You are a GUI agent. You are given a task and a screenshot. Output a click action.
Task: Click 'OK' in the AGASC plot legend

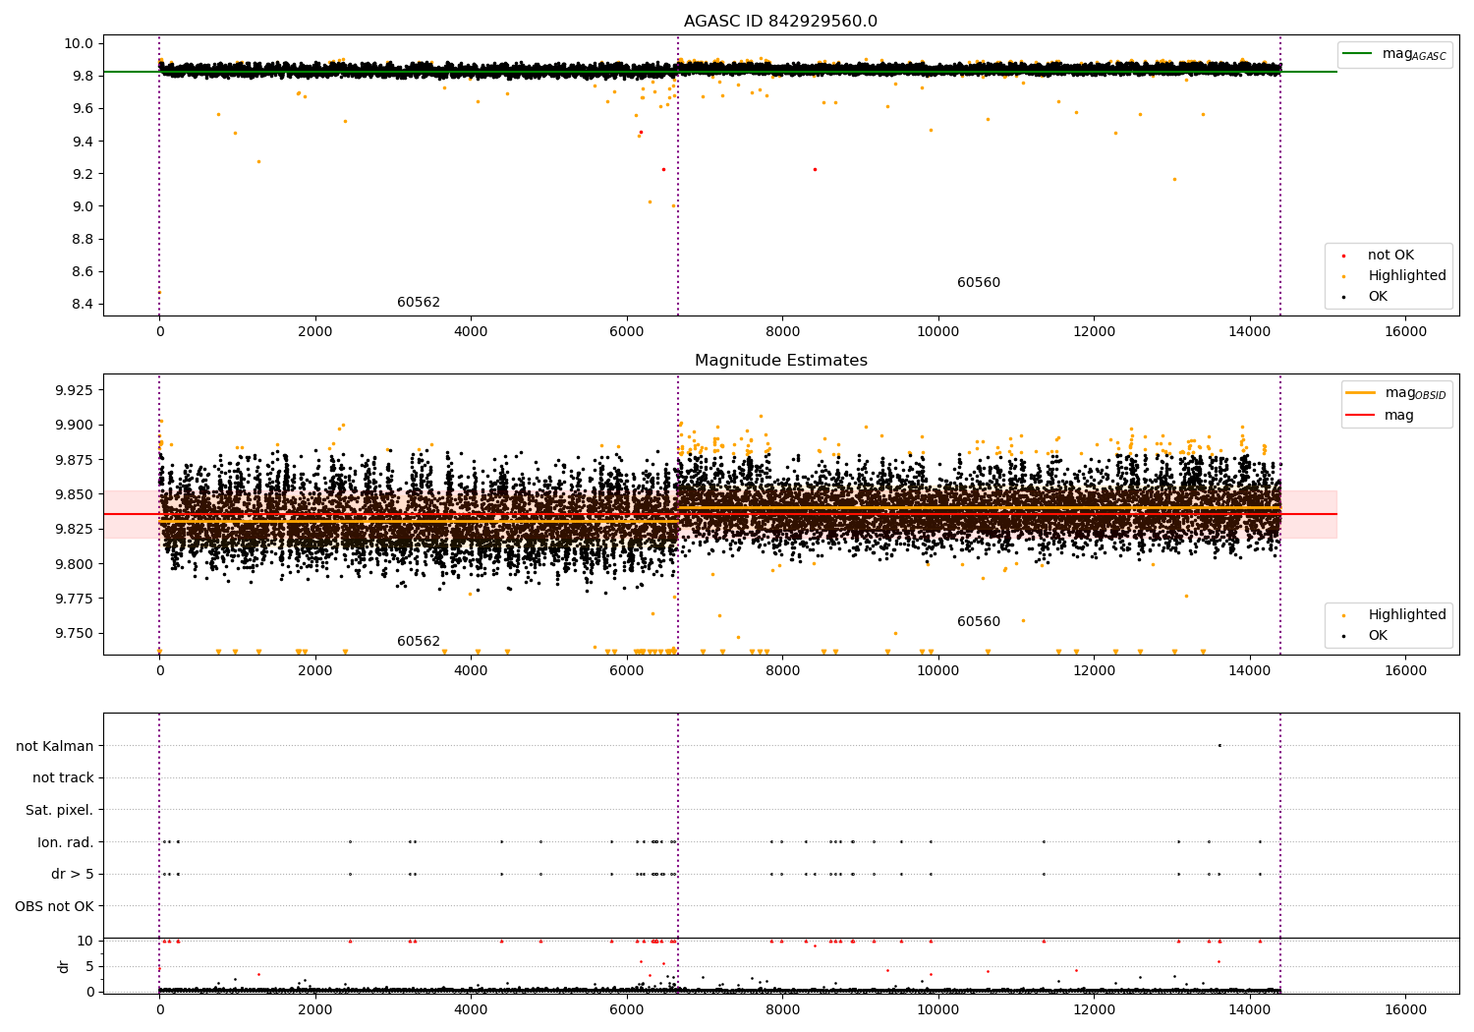1378,297
